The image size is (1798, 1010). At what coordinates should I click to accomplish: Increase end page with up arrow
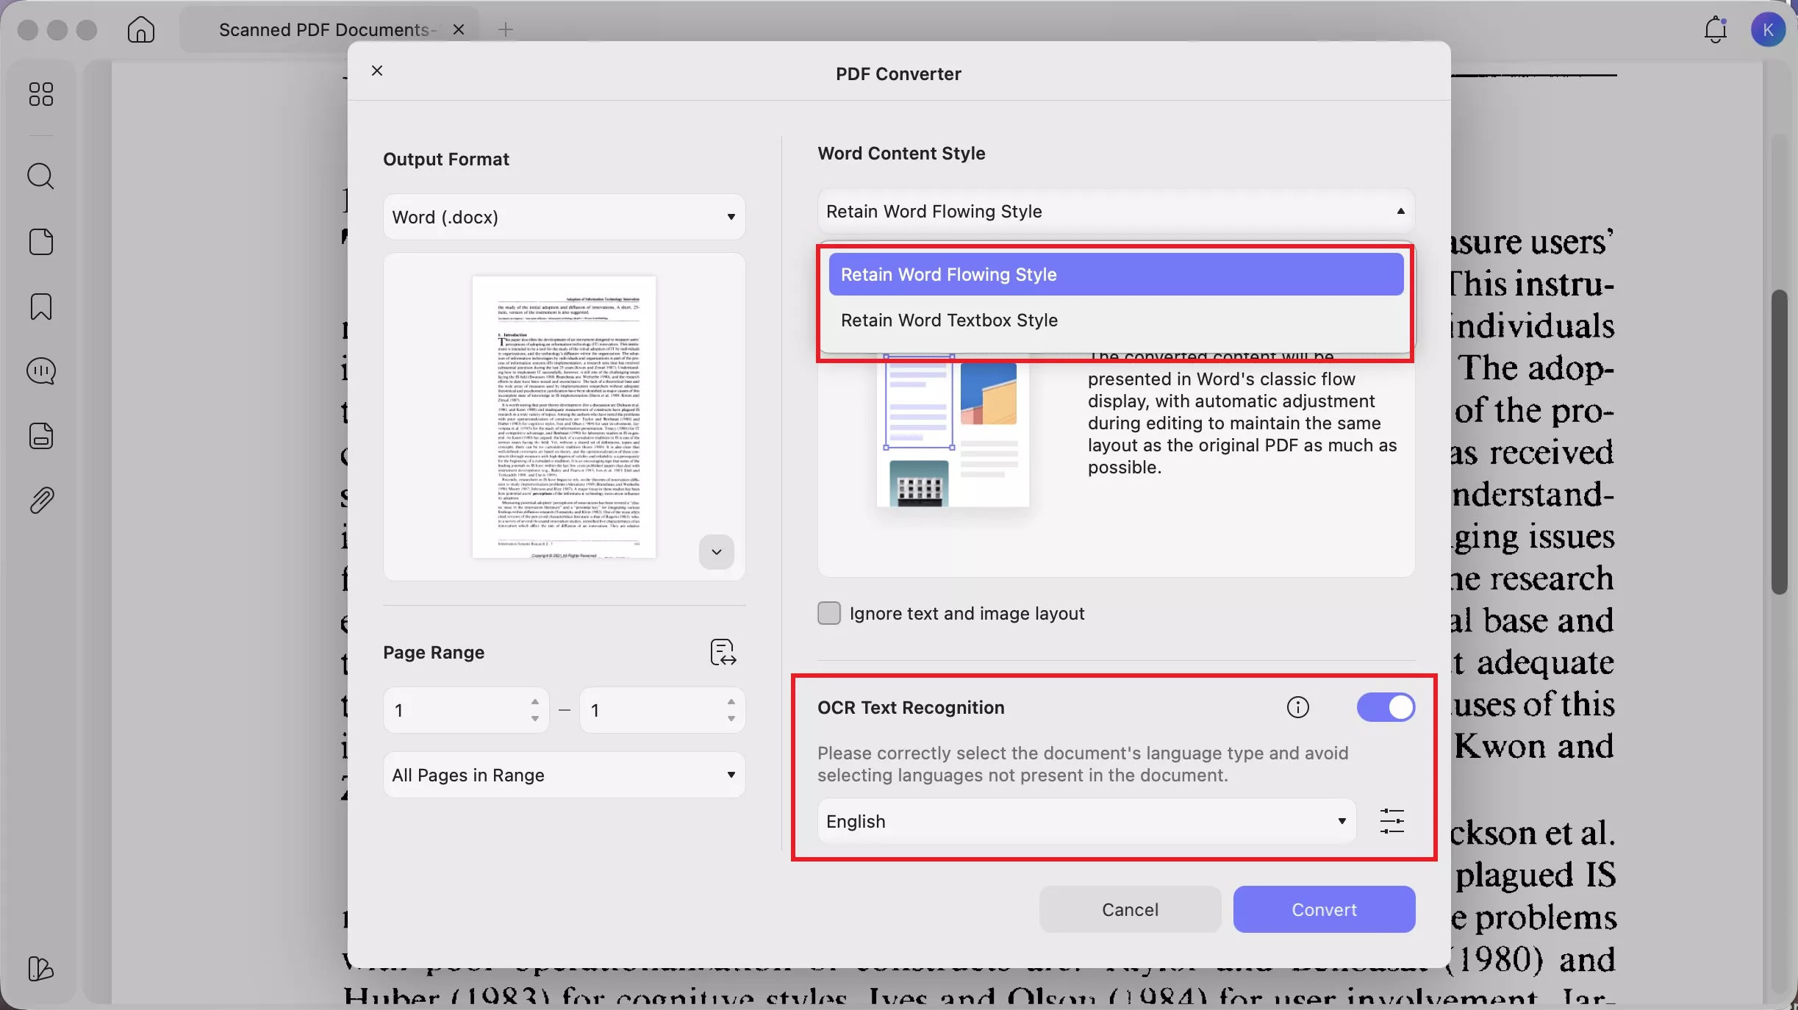tap(731, 702)
